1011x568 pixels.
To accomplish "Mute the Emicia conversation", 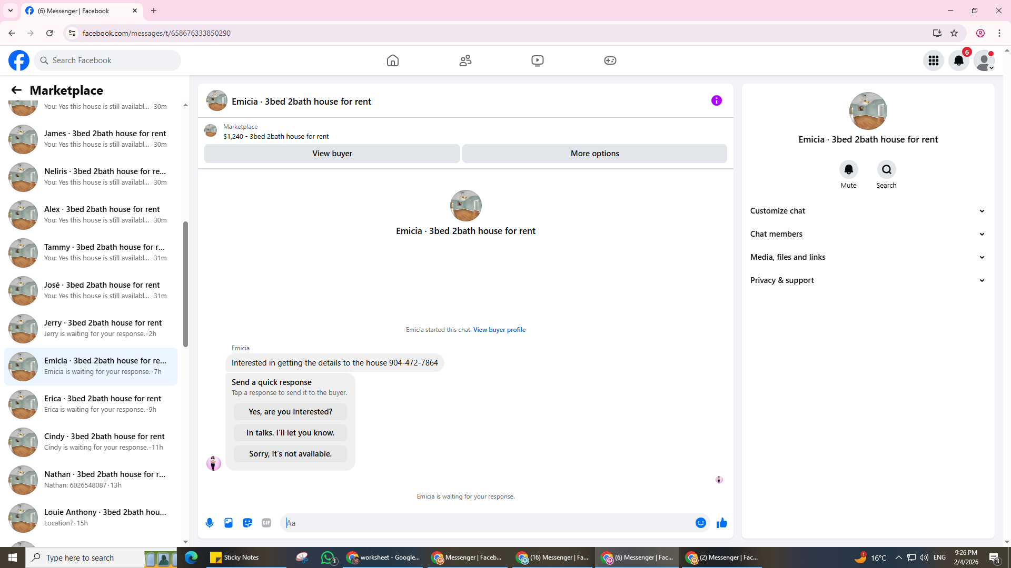I will click(848, 170).
